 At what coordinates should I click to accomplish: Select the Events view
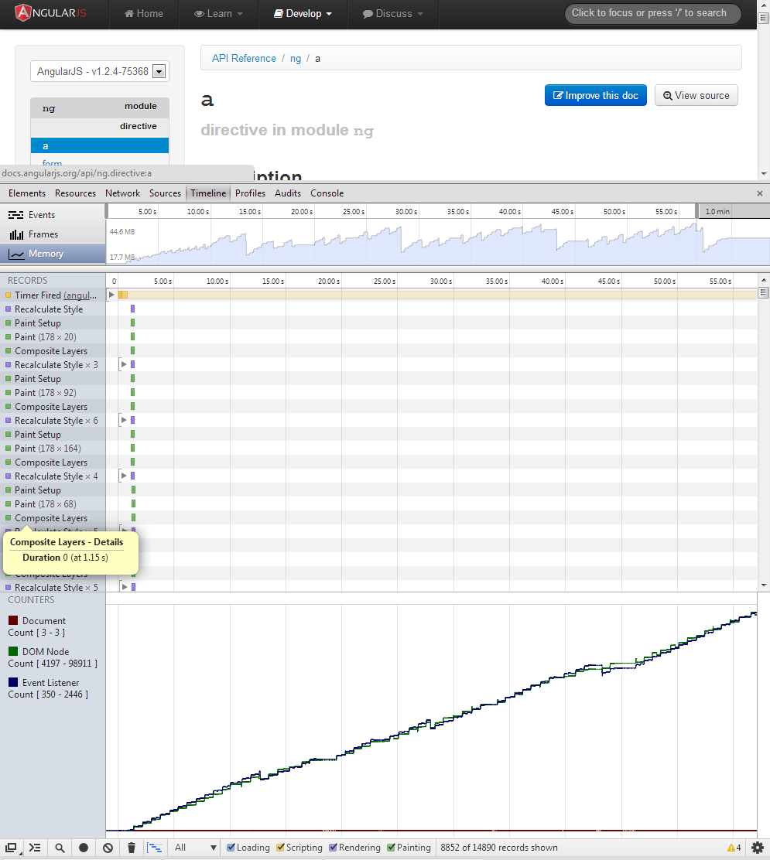[x=53, y=214]
